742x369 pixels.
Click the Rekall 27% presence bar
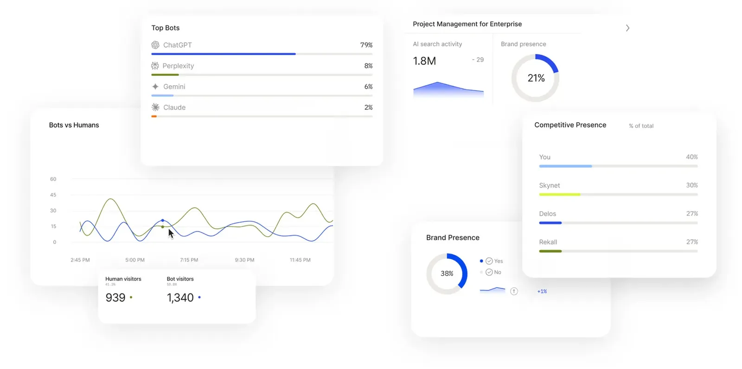coord(618,251)
